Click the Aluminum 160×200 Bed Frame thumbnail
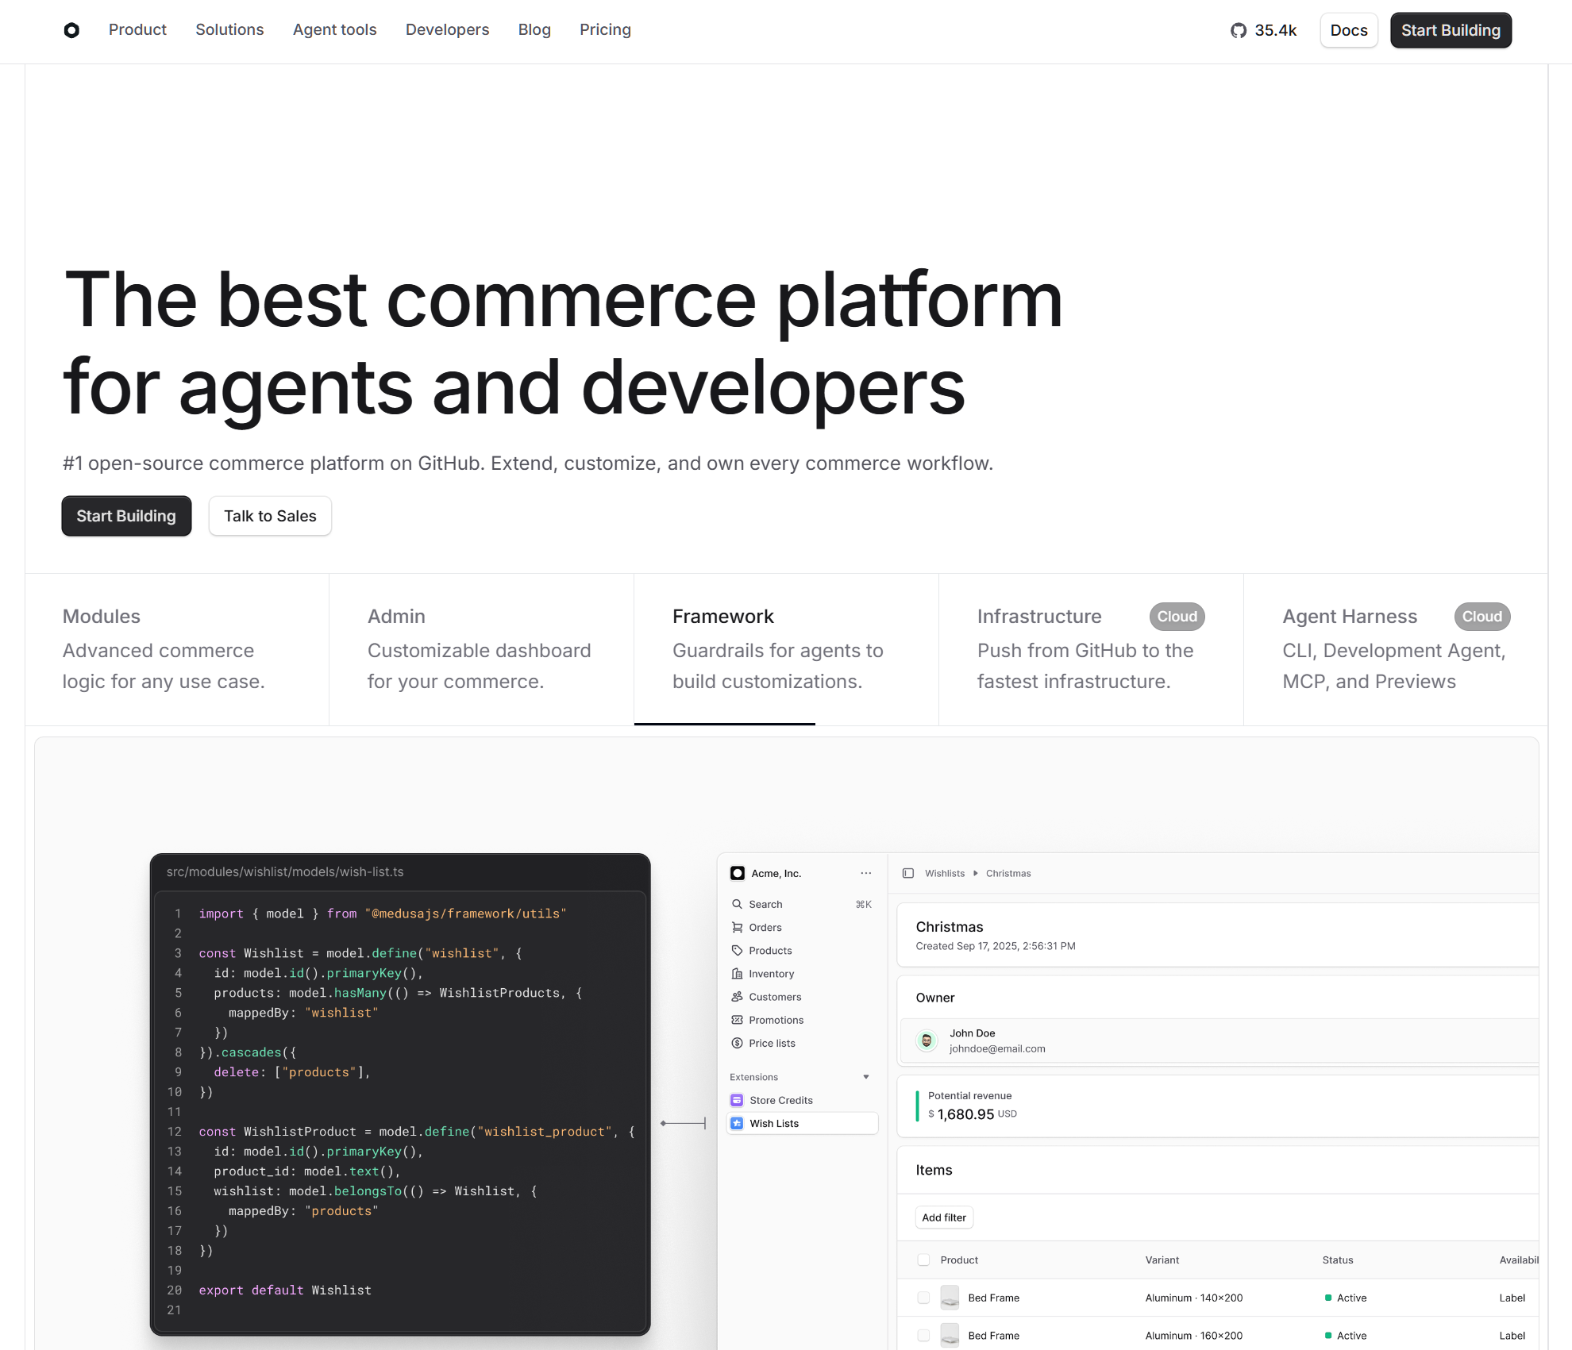This screenshot has width=1572, height=1350. click(x=950, y=1336)
